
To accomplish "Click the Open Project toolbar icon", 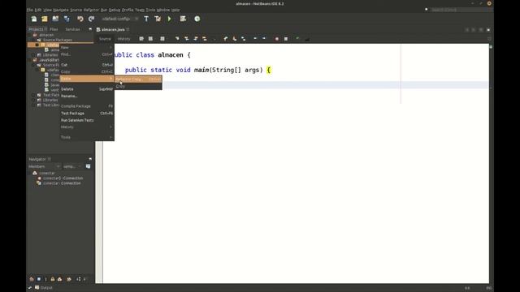I will pyautogui.click(x=55, y=19).
